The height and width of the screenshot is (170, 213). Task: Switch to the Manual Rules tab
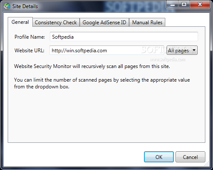tap(147, 23)
